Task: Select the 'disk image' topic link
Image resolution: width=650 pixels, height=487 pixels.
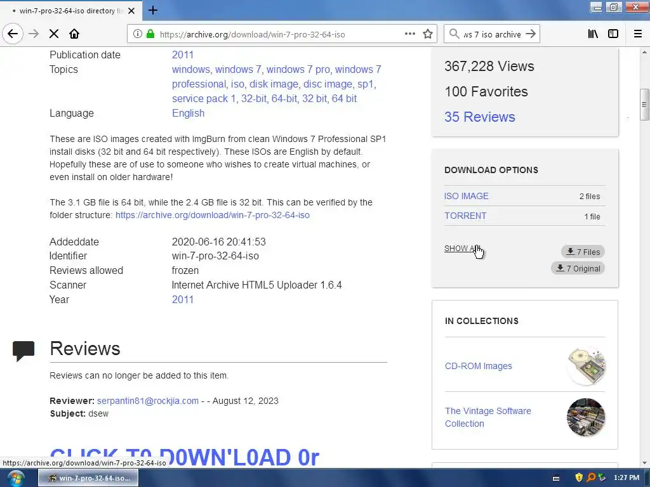Action: pyautogui.click(x=274, y=84)
